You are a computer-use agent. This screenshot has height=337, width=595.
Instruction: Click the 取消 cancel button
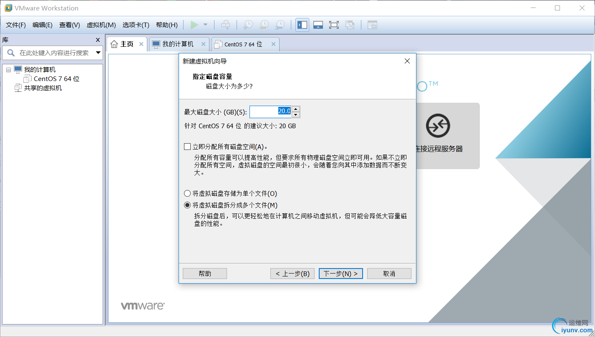click(389, 274)
